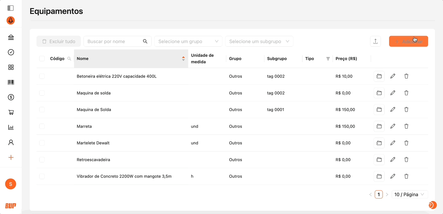Expand the 'Selecione um grupo' dropdown

pos(188,41)
